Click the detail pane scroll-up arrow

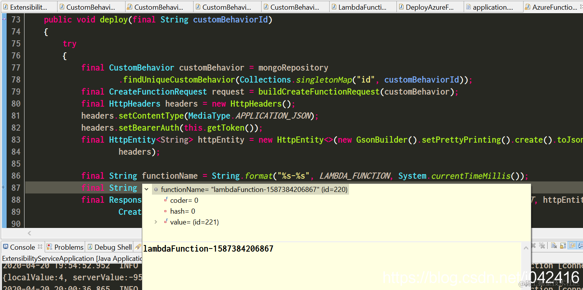[x=526, y=248]
